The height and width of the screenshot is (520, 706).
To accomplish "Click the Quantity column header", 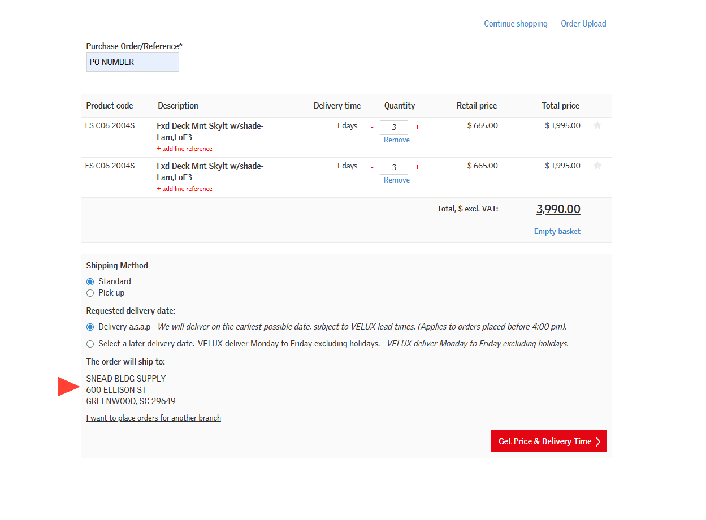I will pyautogui.click(x=400, y=106).
